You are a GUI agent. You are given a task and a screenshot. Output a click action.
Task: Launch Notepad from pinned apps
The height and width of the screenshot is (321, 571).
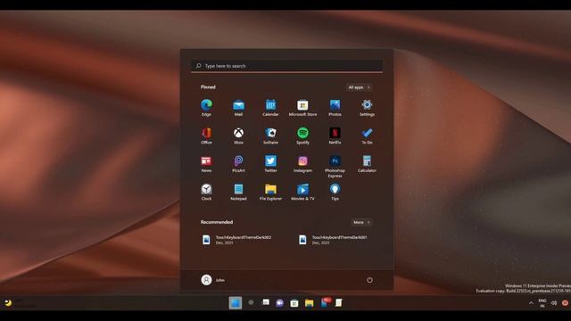(x=238, y=192)
